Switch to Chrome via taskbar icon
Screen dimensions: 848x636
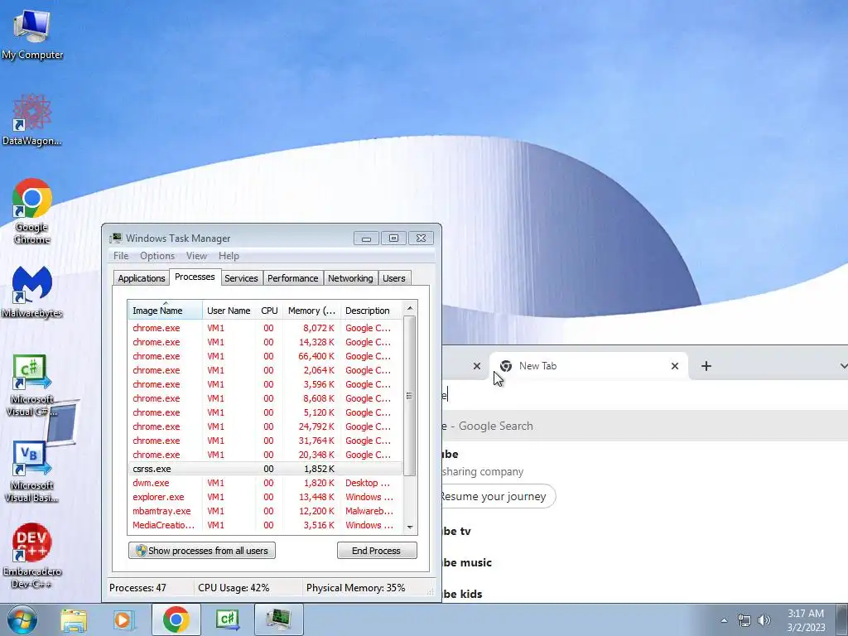pos(176,619)
